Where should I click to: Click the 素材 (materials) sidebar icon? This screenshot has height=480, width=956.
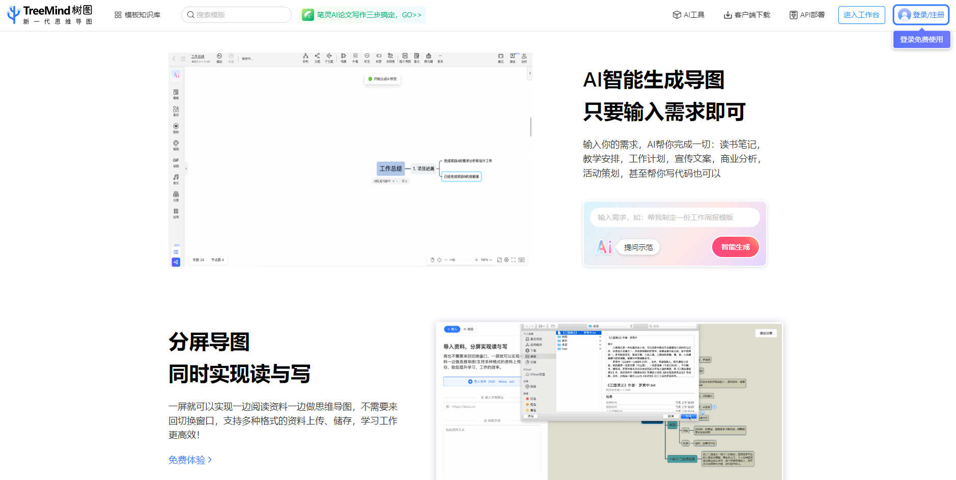coord(176,110)
